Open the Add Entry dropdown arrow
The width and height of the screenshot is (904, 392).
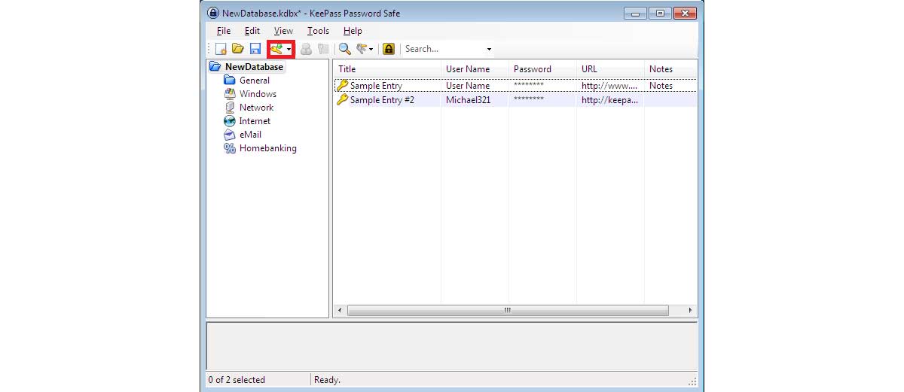[x=289, y=50]
